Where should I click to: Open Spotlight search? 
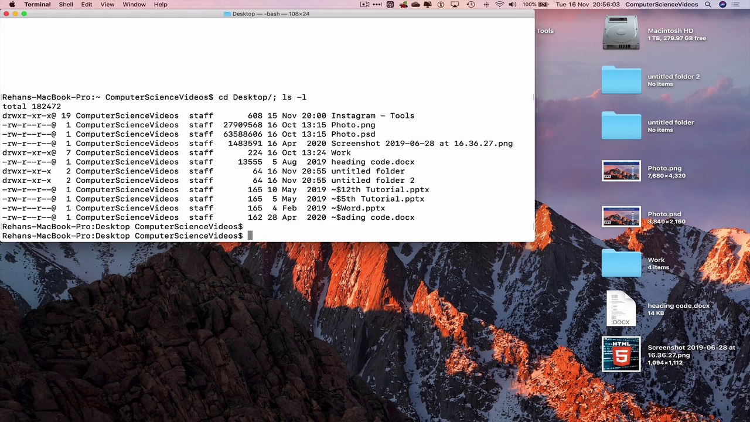(x=708, y=4)
